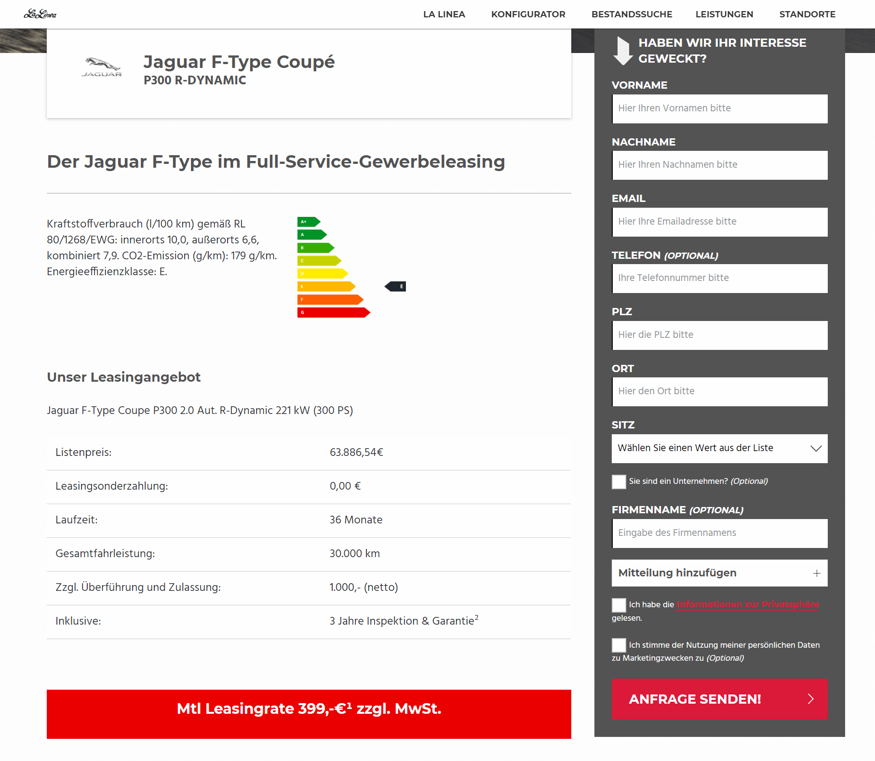Image resolution: width=875 pixels, height=761 pixels.
Task: Open the Informationen zur Privatsphäre link
Action: click(x=748, y=604)
